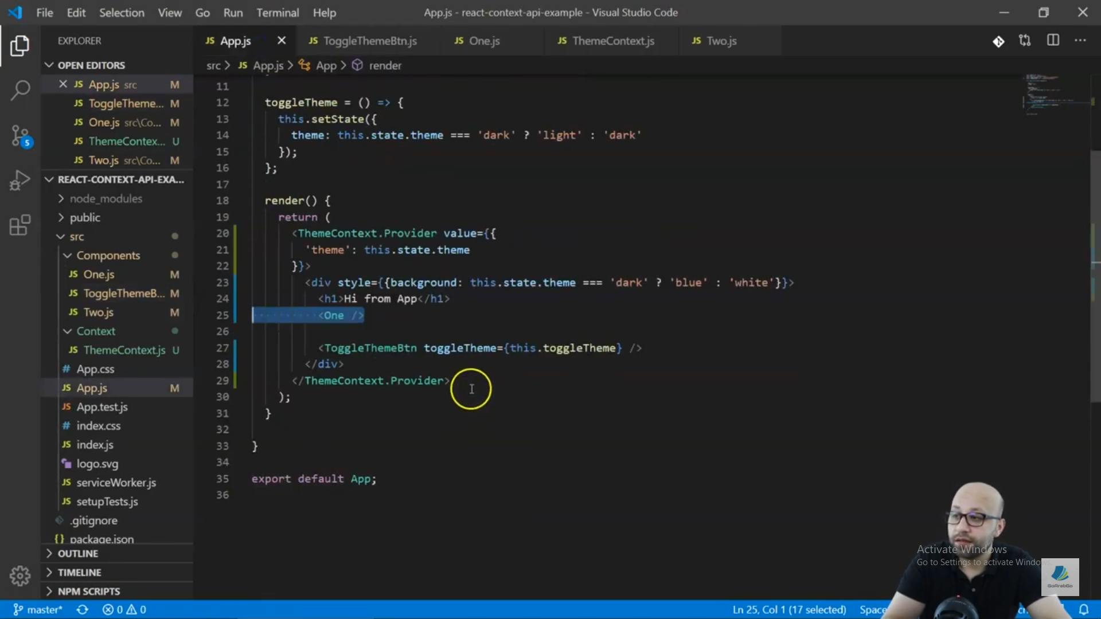Open setupTests.js in file tree
This screenshot has height=619, width=1101.
pyautogui.click(x=117, y=501)
